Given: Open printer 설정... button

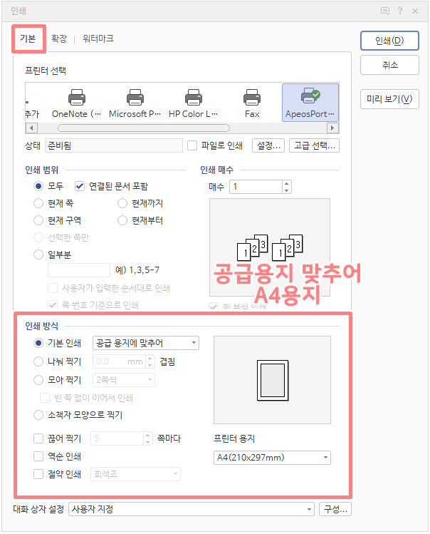Looking at the screenshot, I should coord(268,145).
